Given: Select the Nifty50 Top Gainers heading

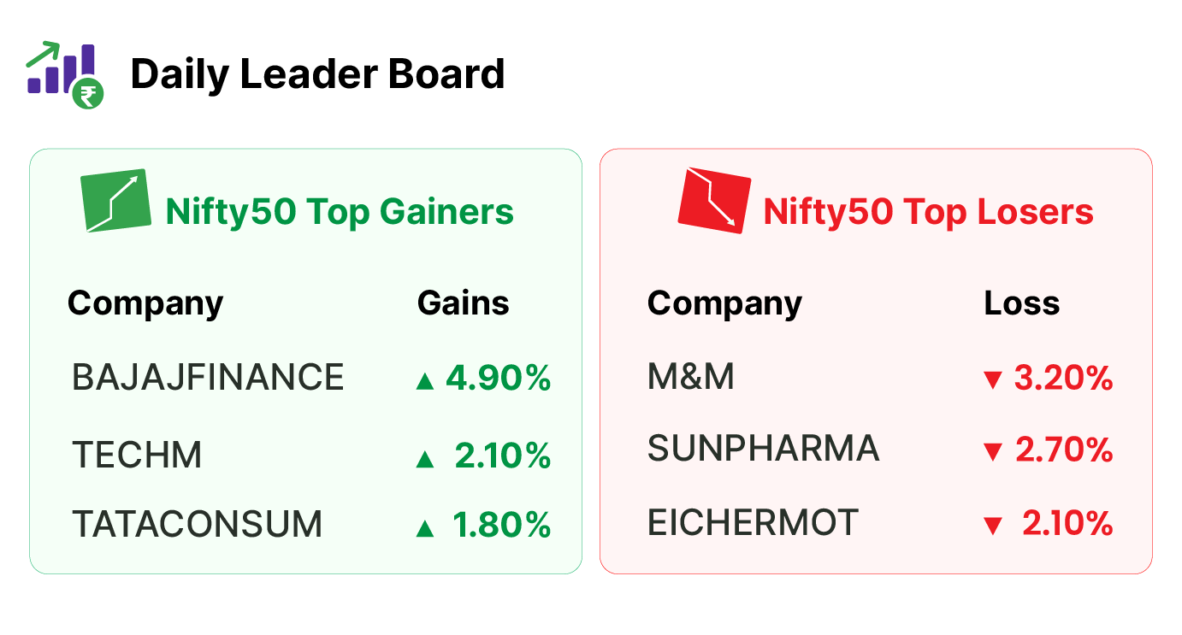Looking at the screenshot, I should pyautogui.click(x=340, y=211).
